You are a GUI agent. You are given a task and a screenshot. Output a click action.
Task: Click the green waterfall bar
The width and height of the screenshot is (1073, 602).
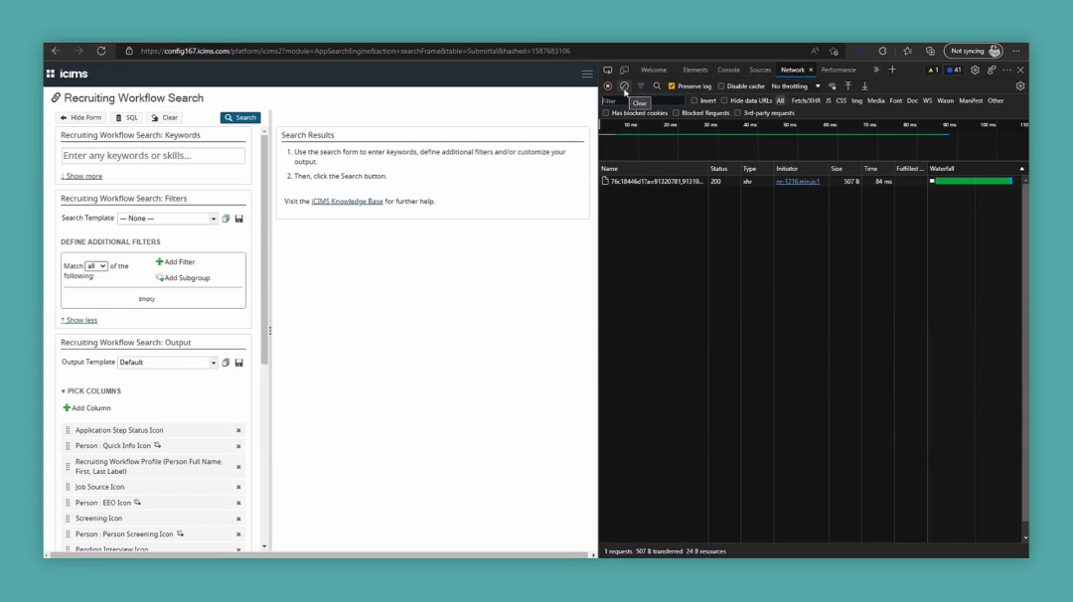tap(973, 181)
